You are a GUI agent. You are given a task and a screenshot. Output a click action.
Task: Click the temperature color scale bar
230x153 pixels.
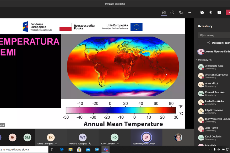[x=121, y=110]
